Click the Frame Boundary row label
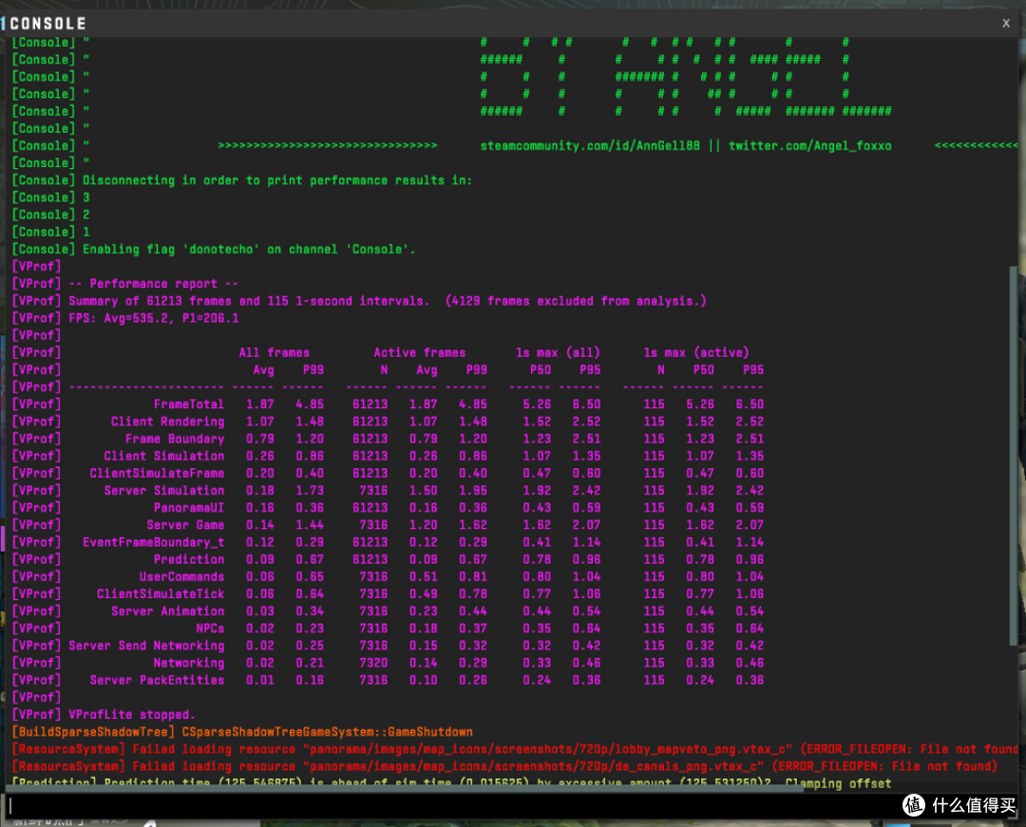Image resolution: width=1026 pixels, height=827 pixels. (175, 440)
